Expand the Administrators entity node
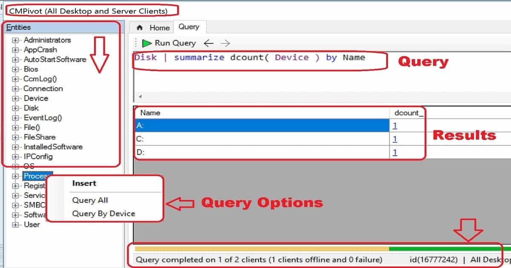 click(x=16, y=40)
